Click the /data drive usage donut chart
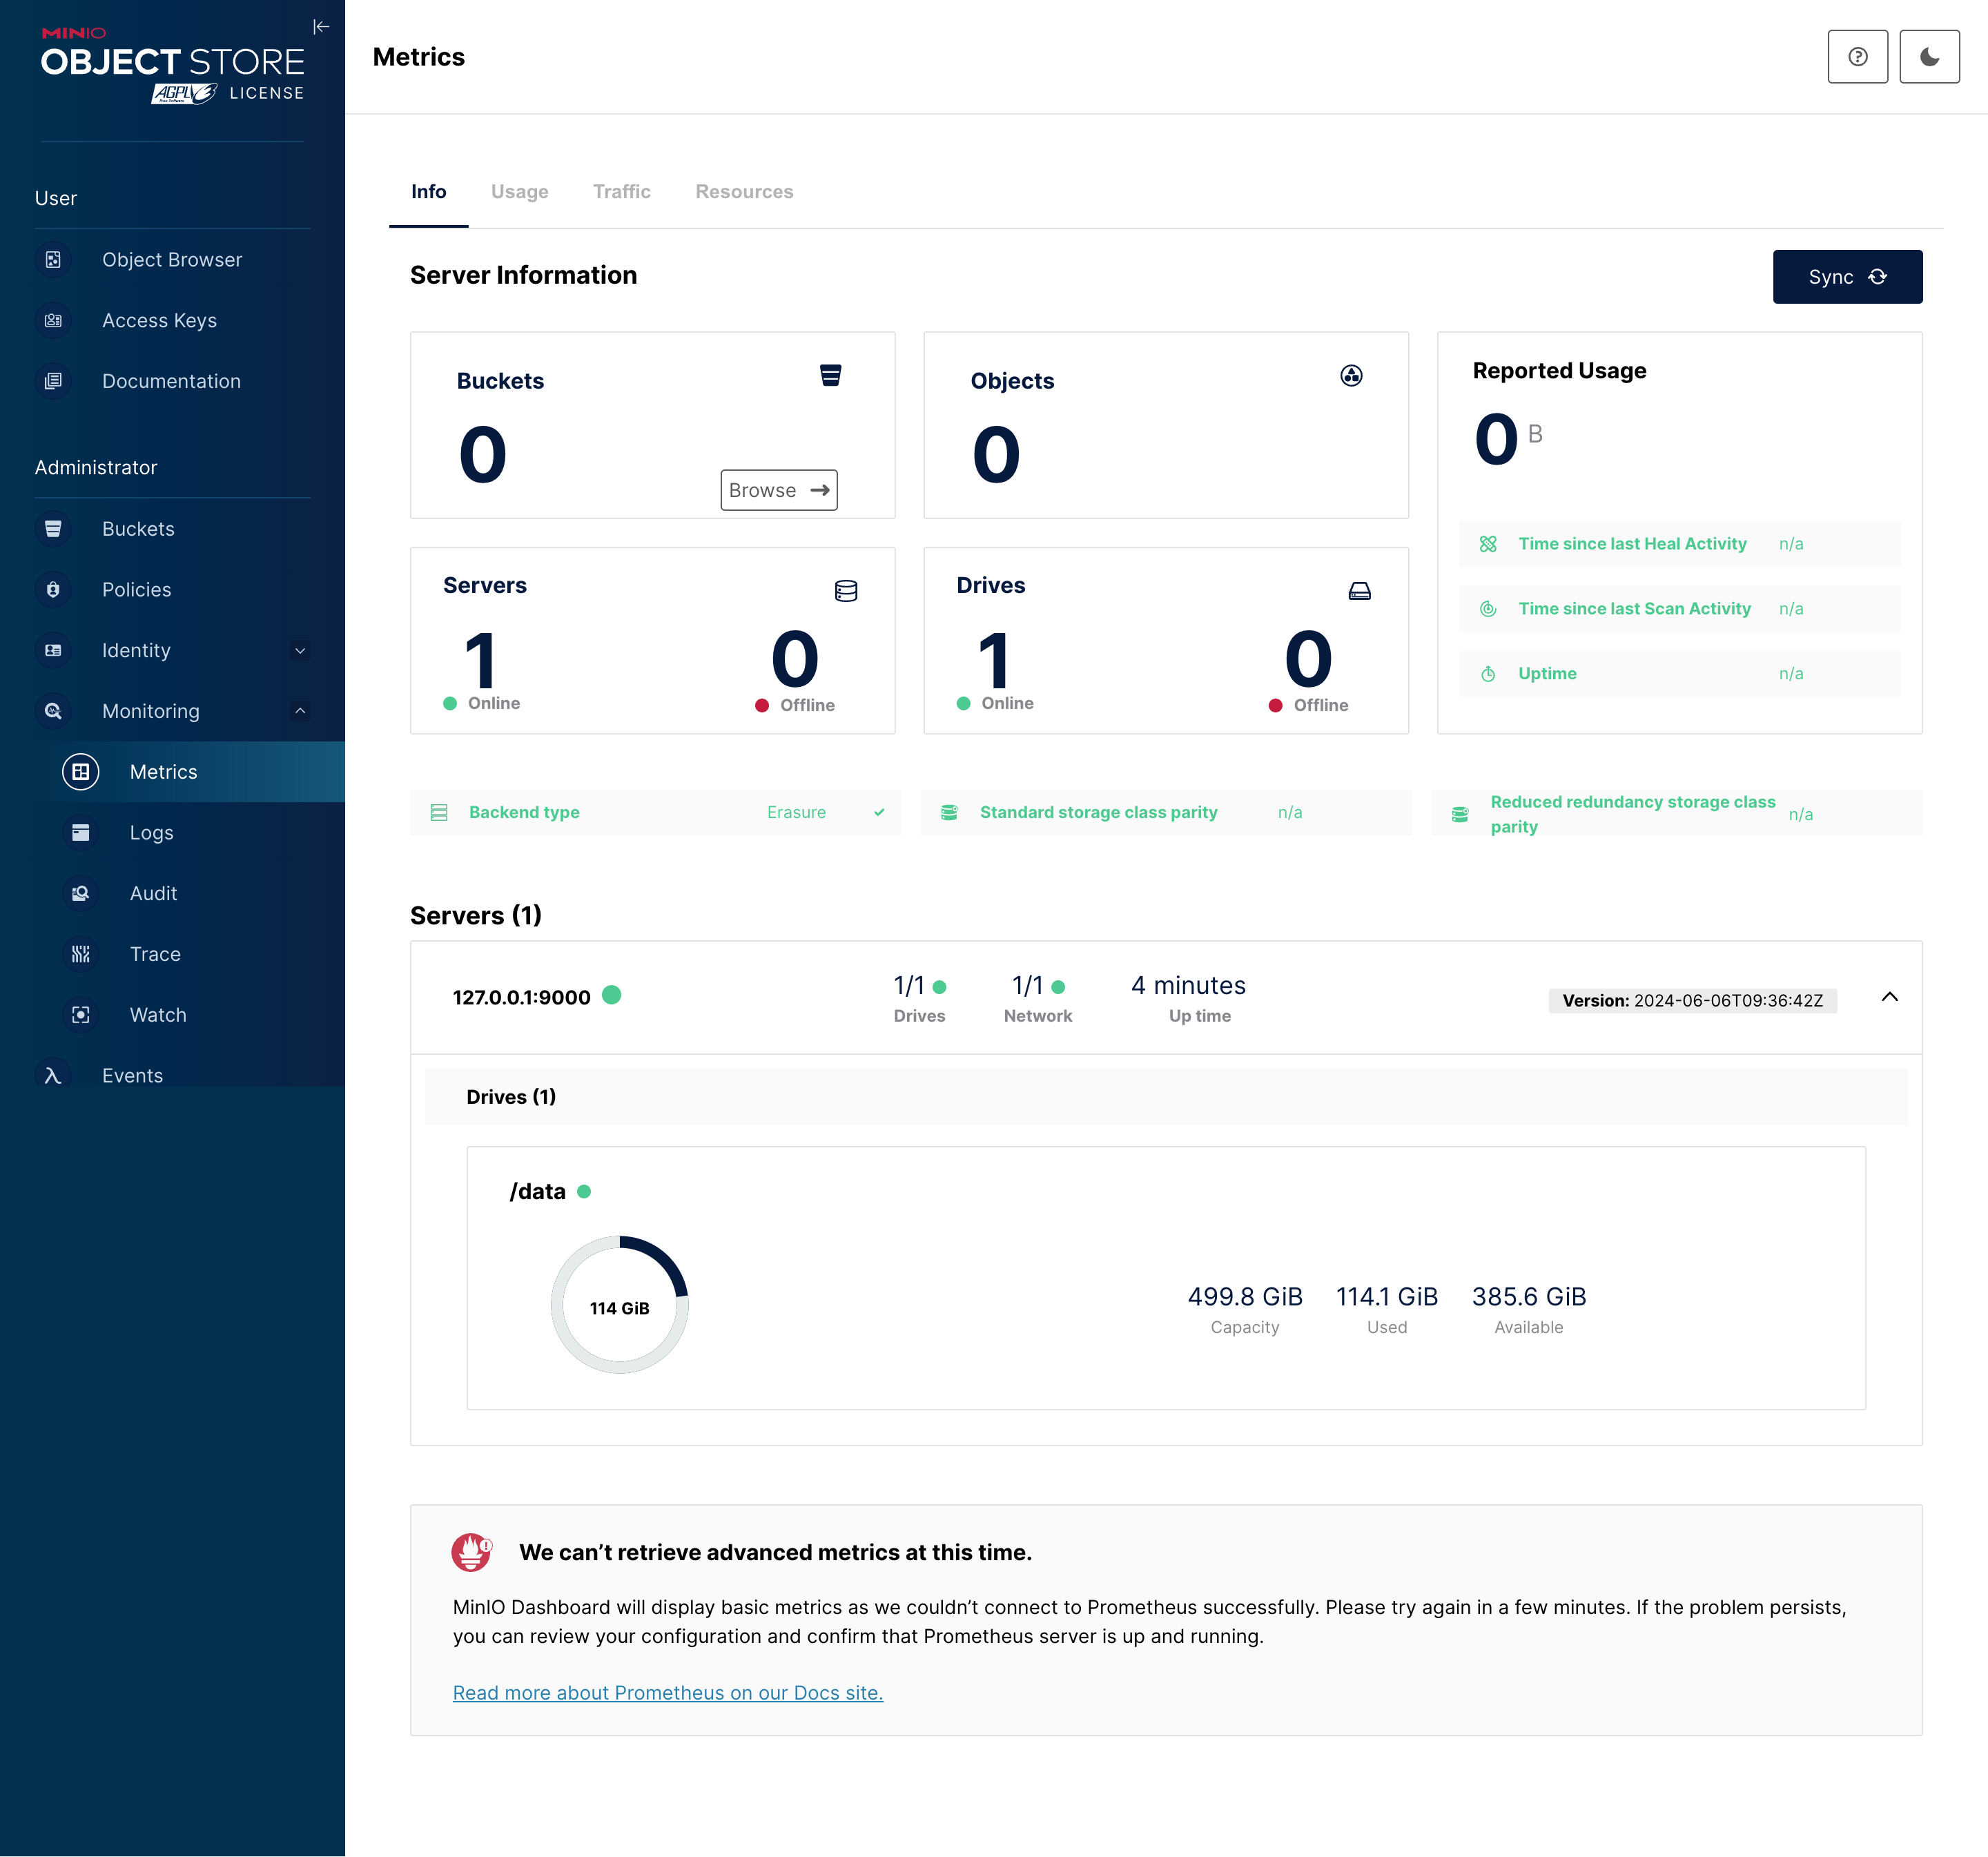 [x=619, y=1306]
